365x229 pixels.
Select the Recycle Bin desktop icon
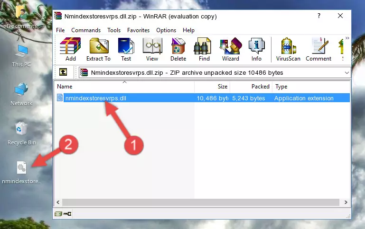pyautogui.click(x=21, y=133)
